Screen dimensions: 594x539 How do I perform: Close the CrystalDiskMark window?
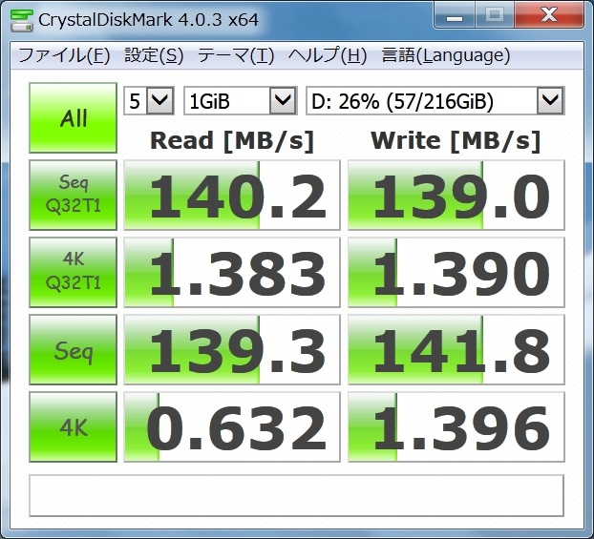click(549, 15)
